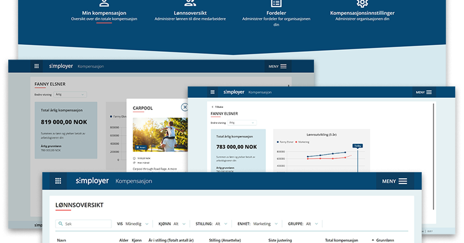Click the Carpool photo thumbnail
This screenshot has width=464, height=243.
(x=160, y=135)
